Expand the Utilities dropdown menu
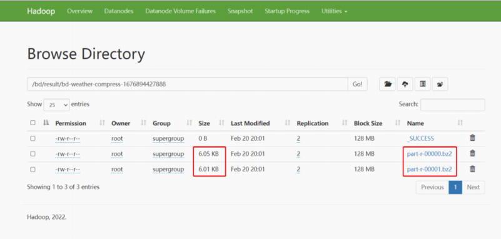Screen dimensions: 501x239 click(x=334, y=11)
